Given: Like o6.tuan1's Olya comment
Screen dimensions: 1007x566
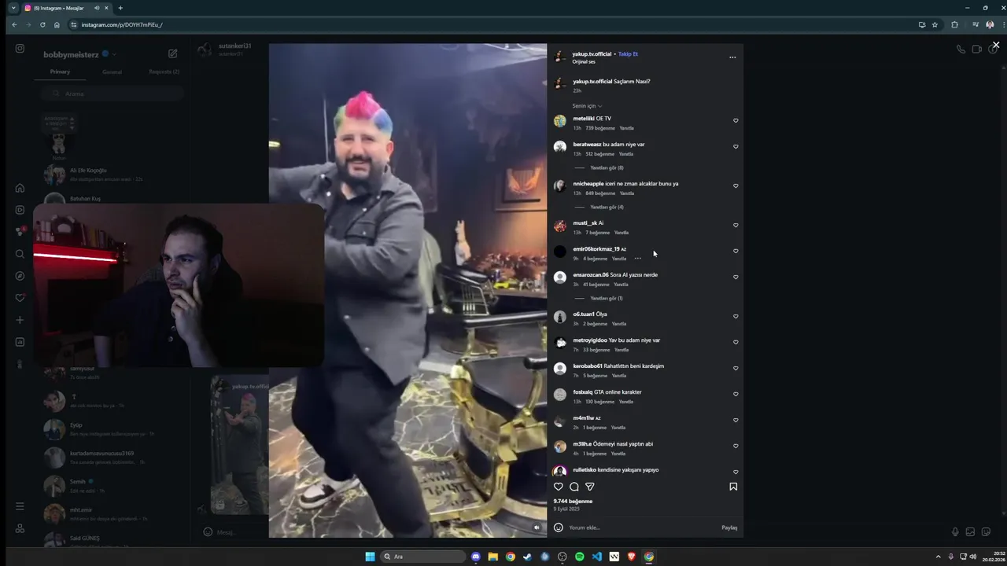Looking at the screenshot, I should [736, 316].
